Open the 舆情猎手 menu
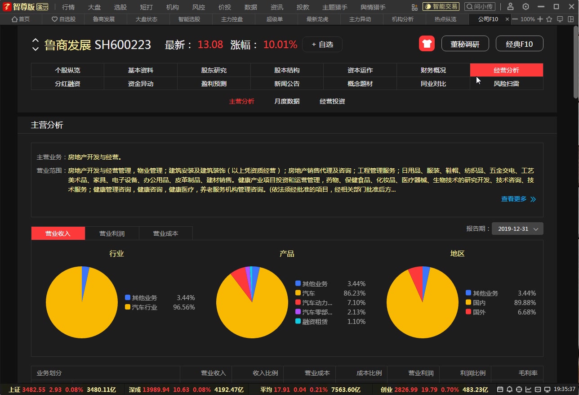This screenshot has width=579, height=395. (x=373, y=7)
